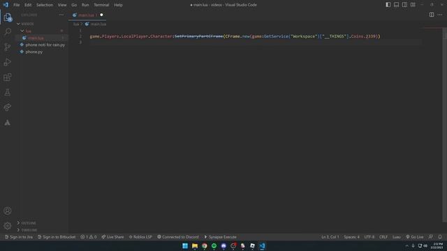The height and width of the screenshot is (251, 447).
Task: Open the Live Share activity bar icon
Action: tap(8, 107)
